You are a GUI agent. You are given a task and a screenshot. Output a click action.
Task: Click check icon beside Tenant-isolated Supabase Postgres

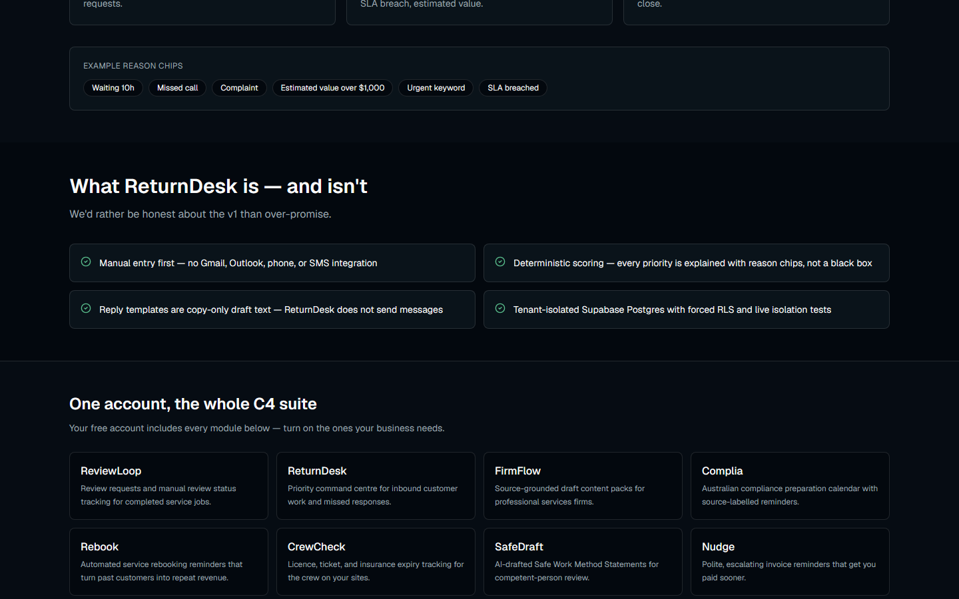point(500,309)
